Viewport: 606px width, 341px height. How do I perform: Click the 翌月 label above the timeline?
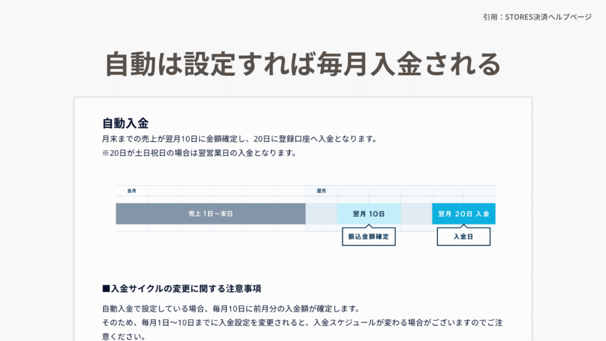coord(321,191)
